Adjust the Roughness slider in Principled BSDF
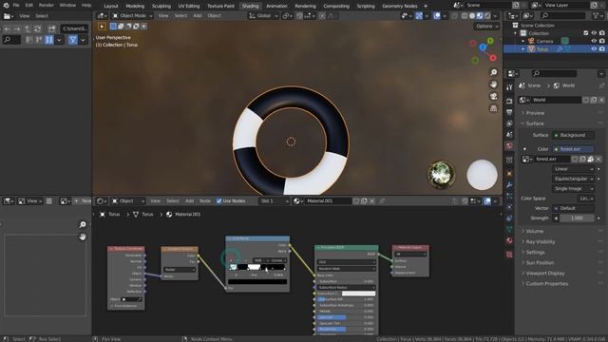The width and height of the screenshot is (608, 342). point(345,330)
